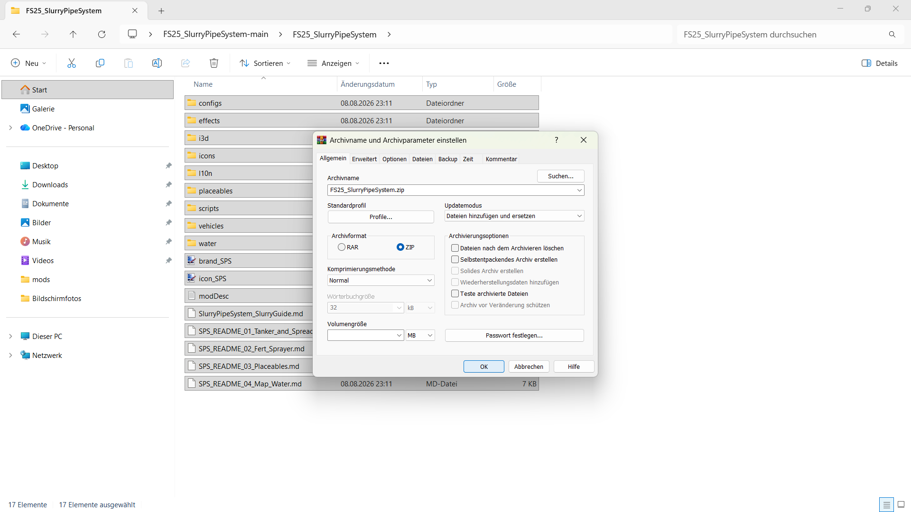
Task: Switch to the Backup tab
Action: click(447, 159)
